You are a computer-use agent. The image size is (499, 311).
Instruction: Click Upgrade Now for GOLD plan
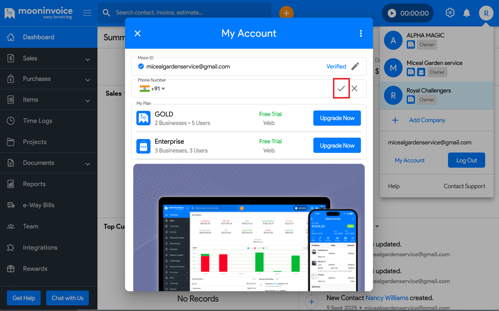coord(337,118)
